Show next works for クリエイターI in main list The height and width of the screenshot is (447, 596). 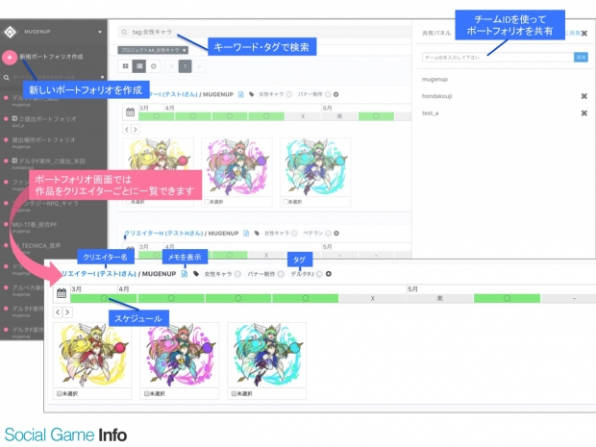[x=135, y=129]
